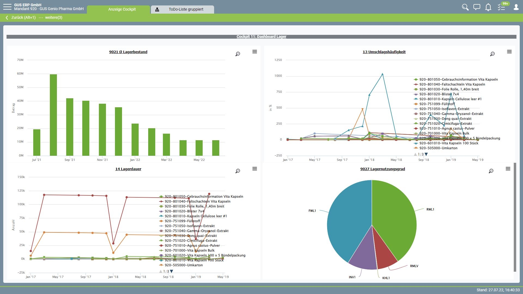Open the notifications bell
The height and width of the screenshot is (294, 523).
point(488,7)
